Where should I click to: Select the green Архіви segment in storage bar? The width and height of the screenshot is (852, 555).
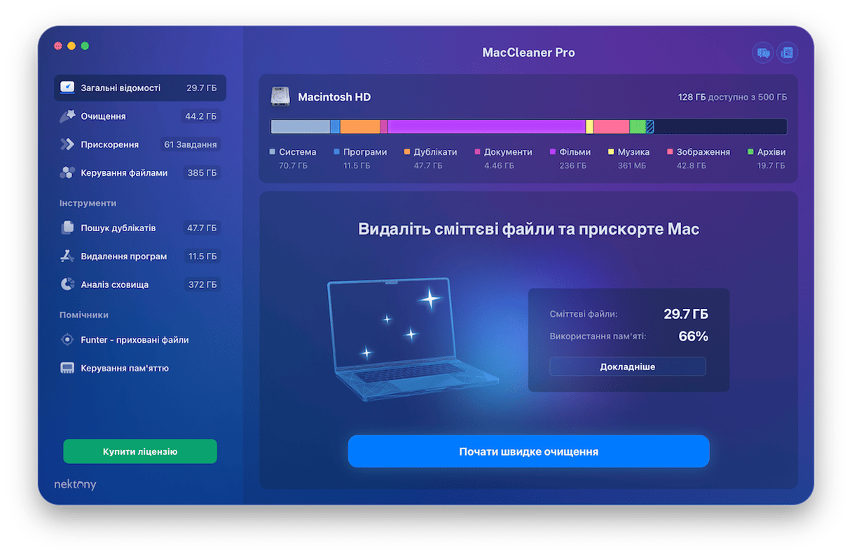click(638, 126)
